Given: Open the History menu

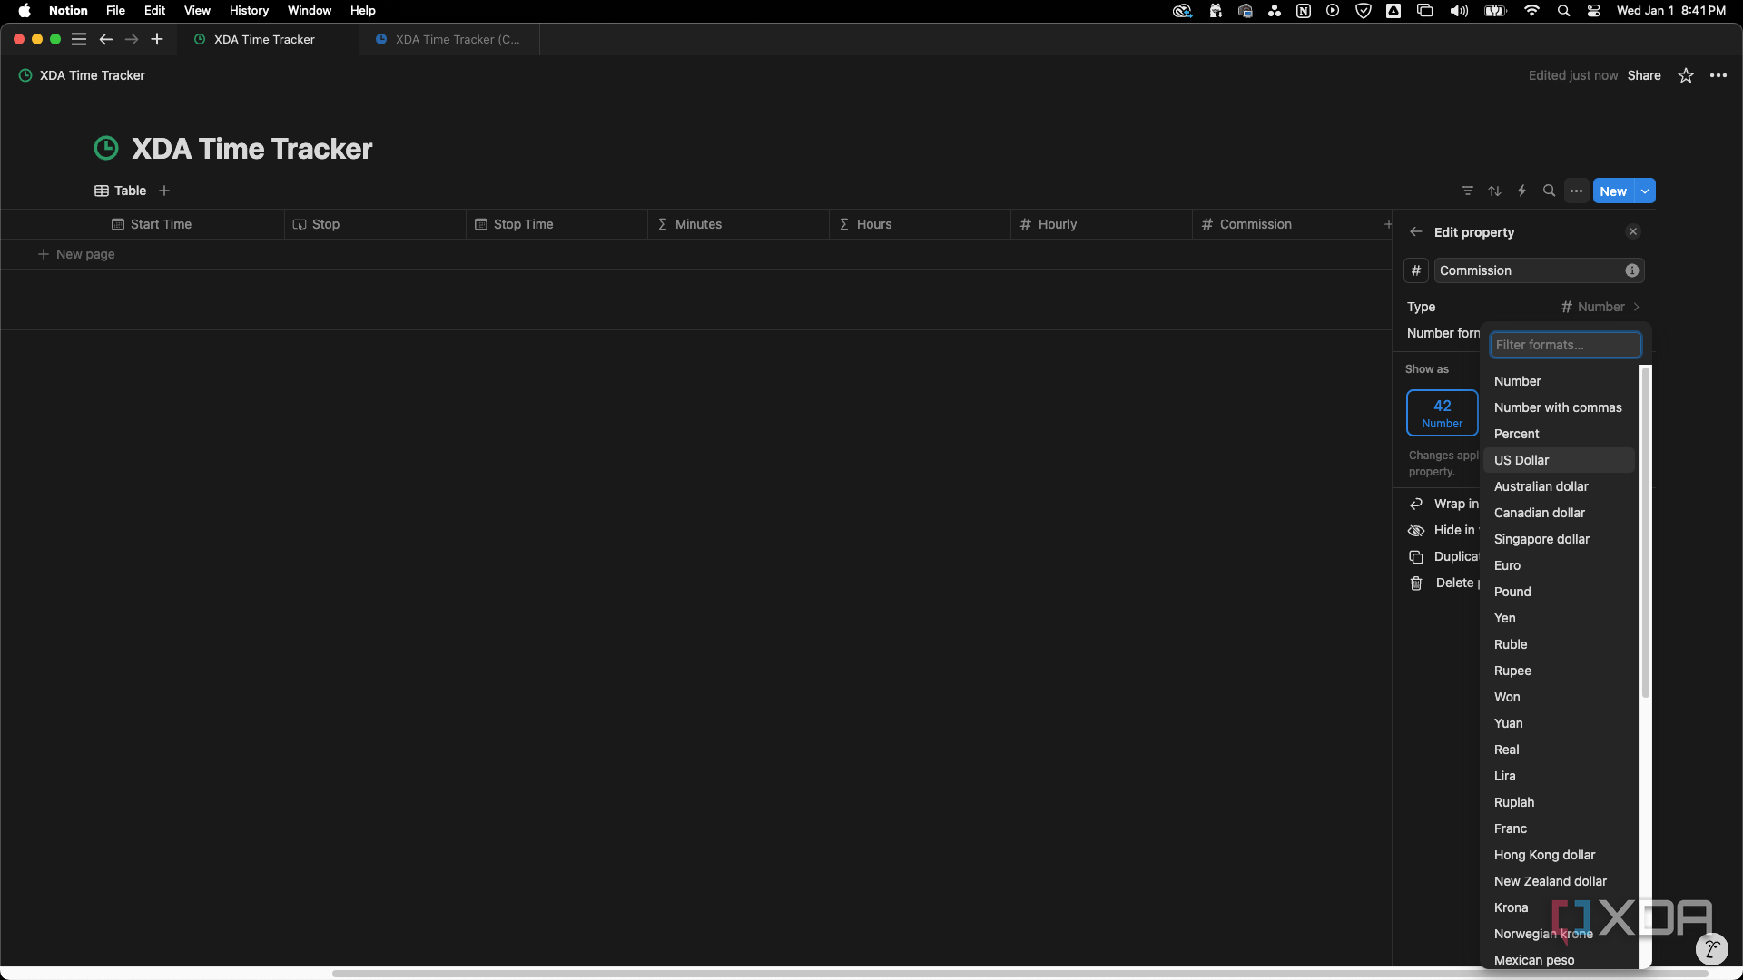Looking at the screenshot, I should (x=249, y=11).
